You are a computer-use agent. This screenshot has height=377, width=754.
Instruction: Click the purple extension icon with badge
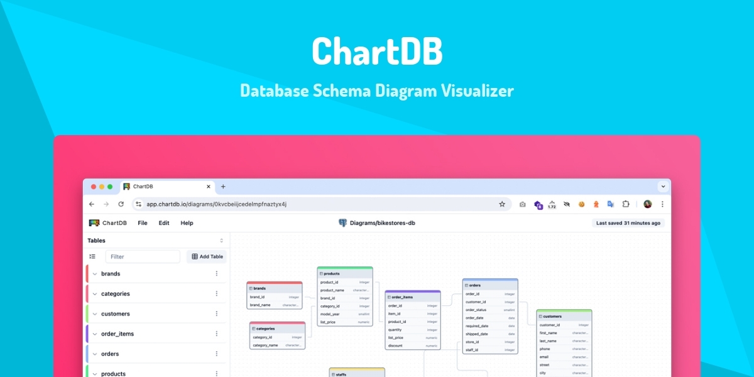point(538,204)
